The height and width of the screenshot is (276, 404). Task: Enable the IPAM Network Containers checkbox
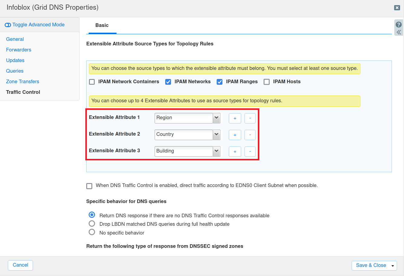[x=92, y=82]
